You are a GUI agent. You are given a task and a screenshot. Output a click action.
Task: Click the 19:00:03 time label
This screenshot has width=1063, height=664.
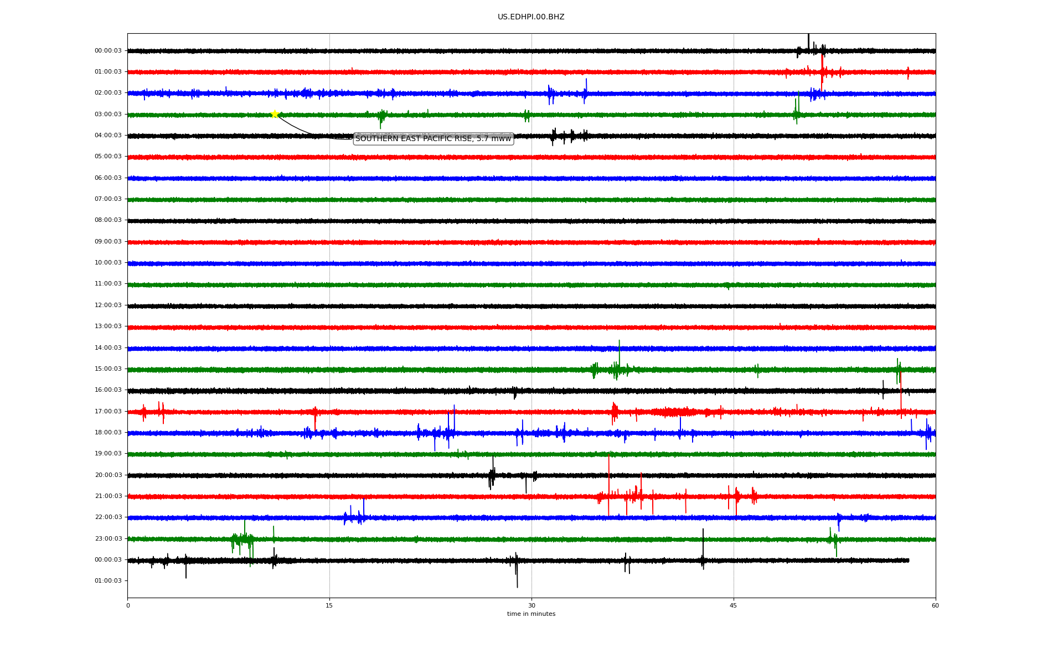click(108, 454)
